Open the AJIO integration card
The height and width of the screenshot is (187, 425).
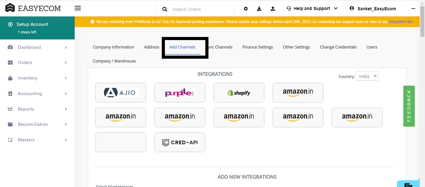[x=121, y=93]
